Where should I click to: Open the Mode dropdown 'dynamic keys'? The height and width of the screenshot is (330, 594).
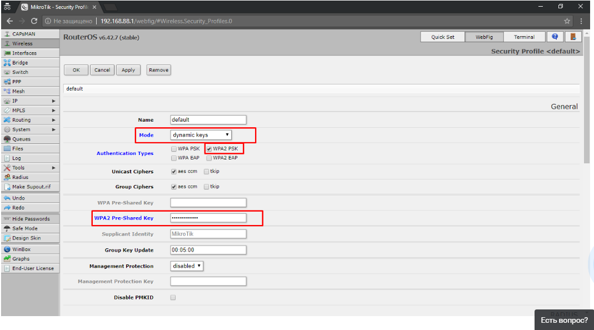pos(201,135)
